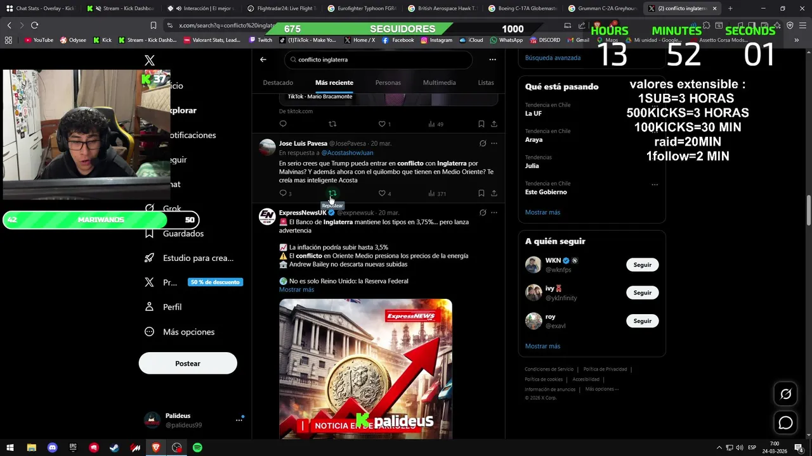Open YouTube bookmark in bookmarks bar

coord(39,40)
